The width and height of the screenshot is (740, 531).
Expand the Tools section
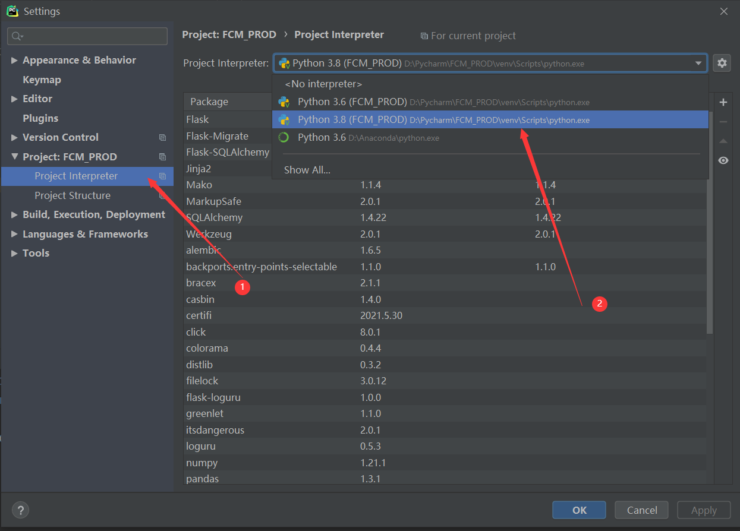click(14, 253)
